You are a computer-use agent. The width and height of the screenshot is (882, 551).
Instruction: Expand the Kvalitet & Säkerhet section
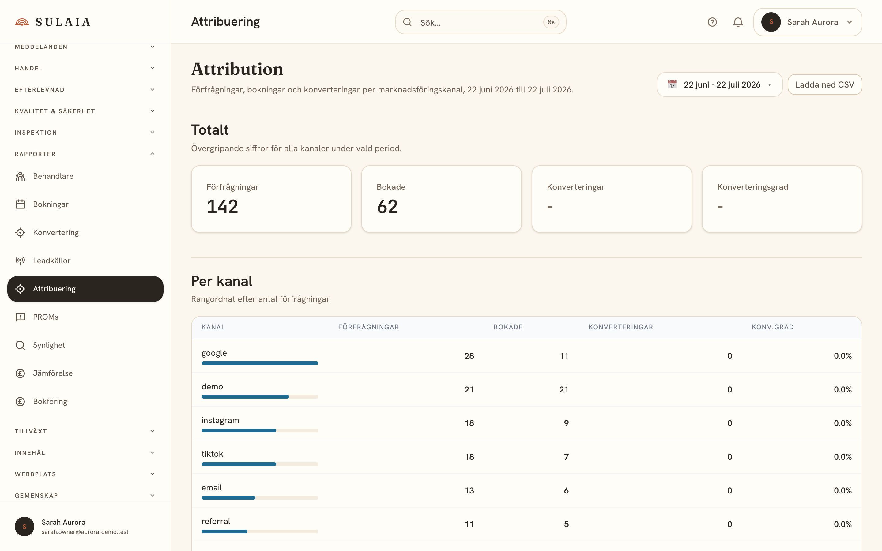85,111
